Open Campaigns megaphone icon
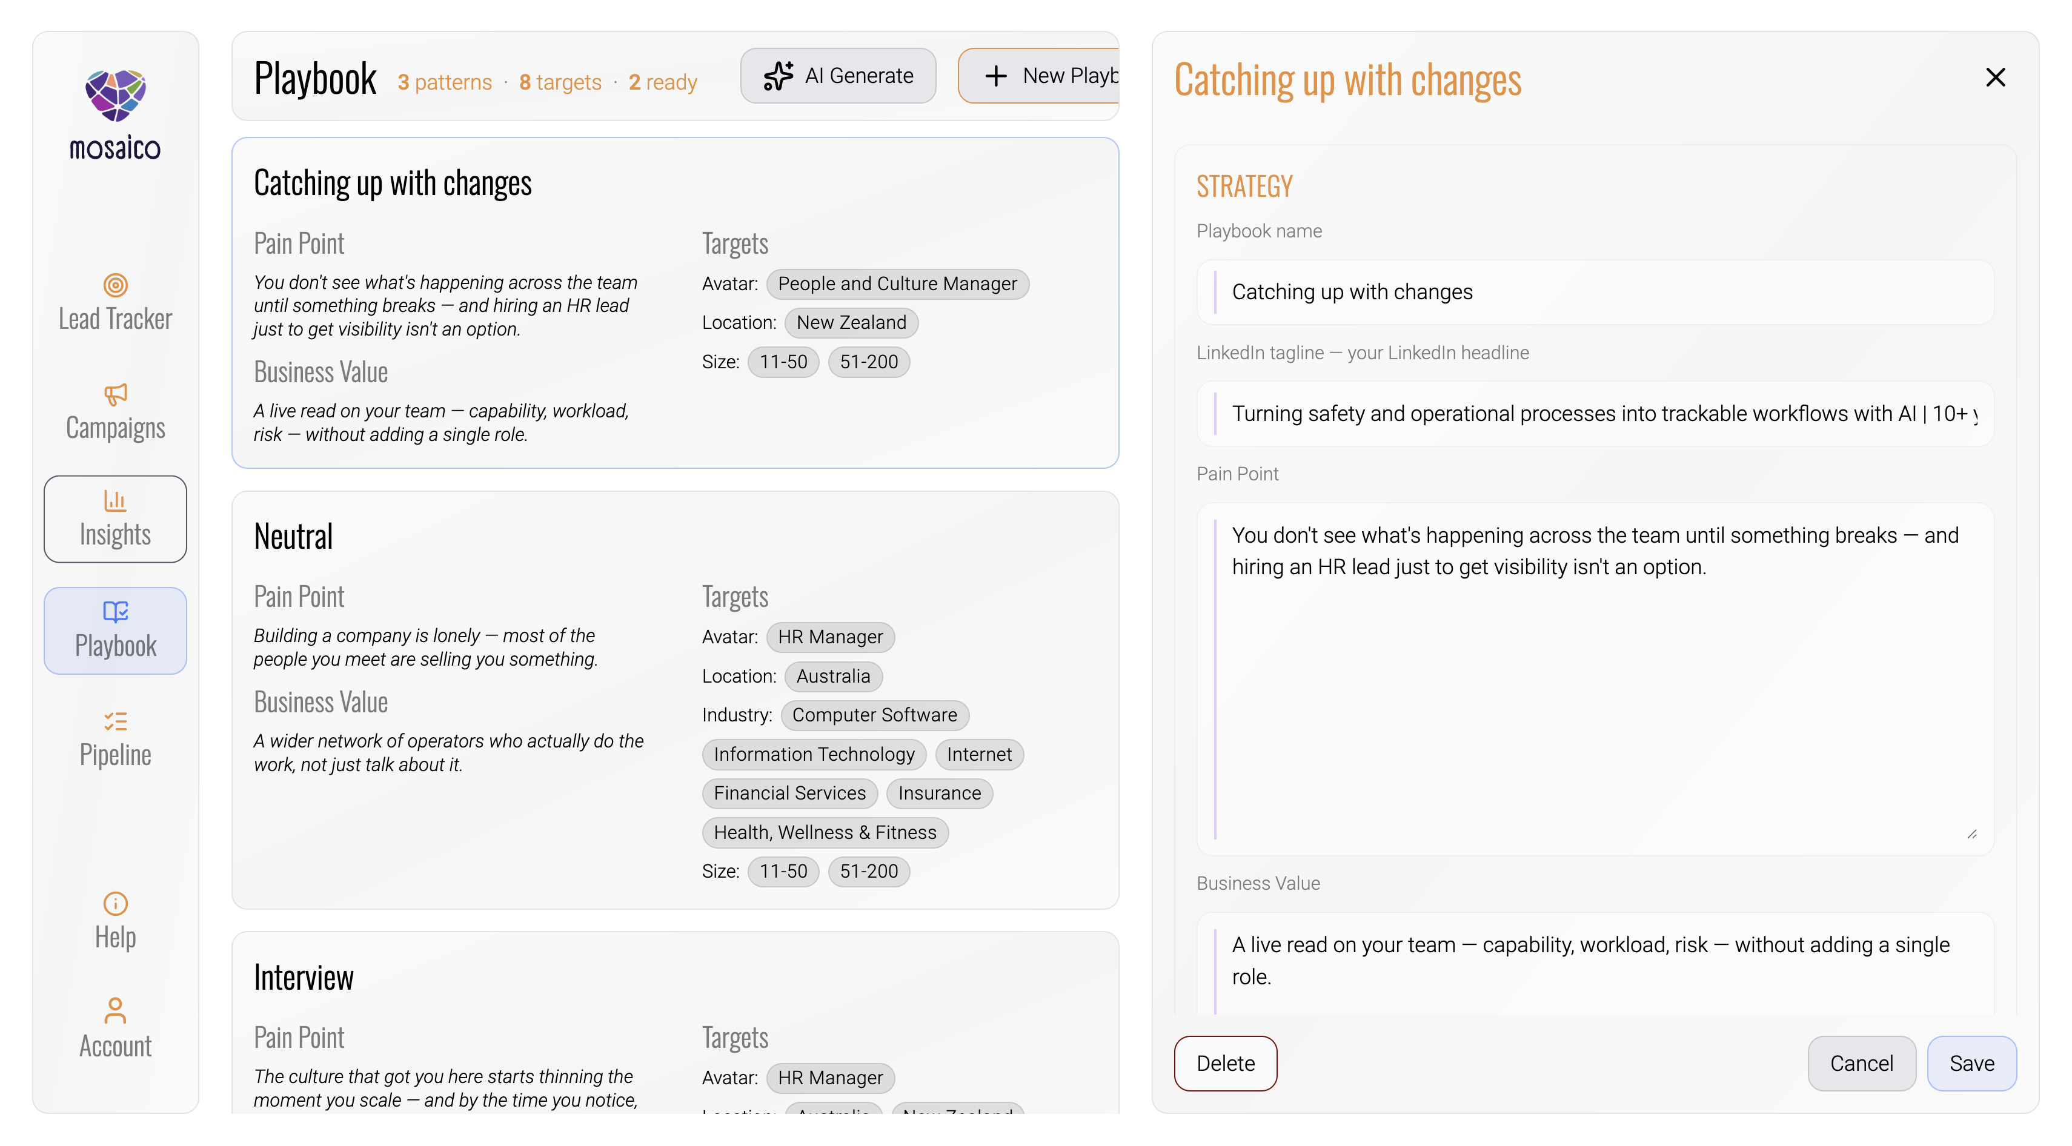Viewport: 2072px width, 1146px height. (x=115, y=394)
